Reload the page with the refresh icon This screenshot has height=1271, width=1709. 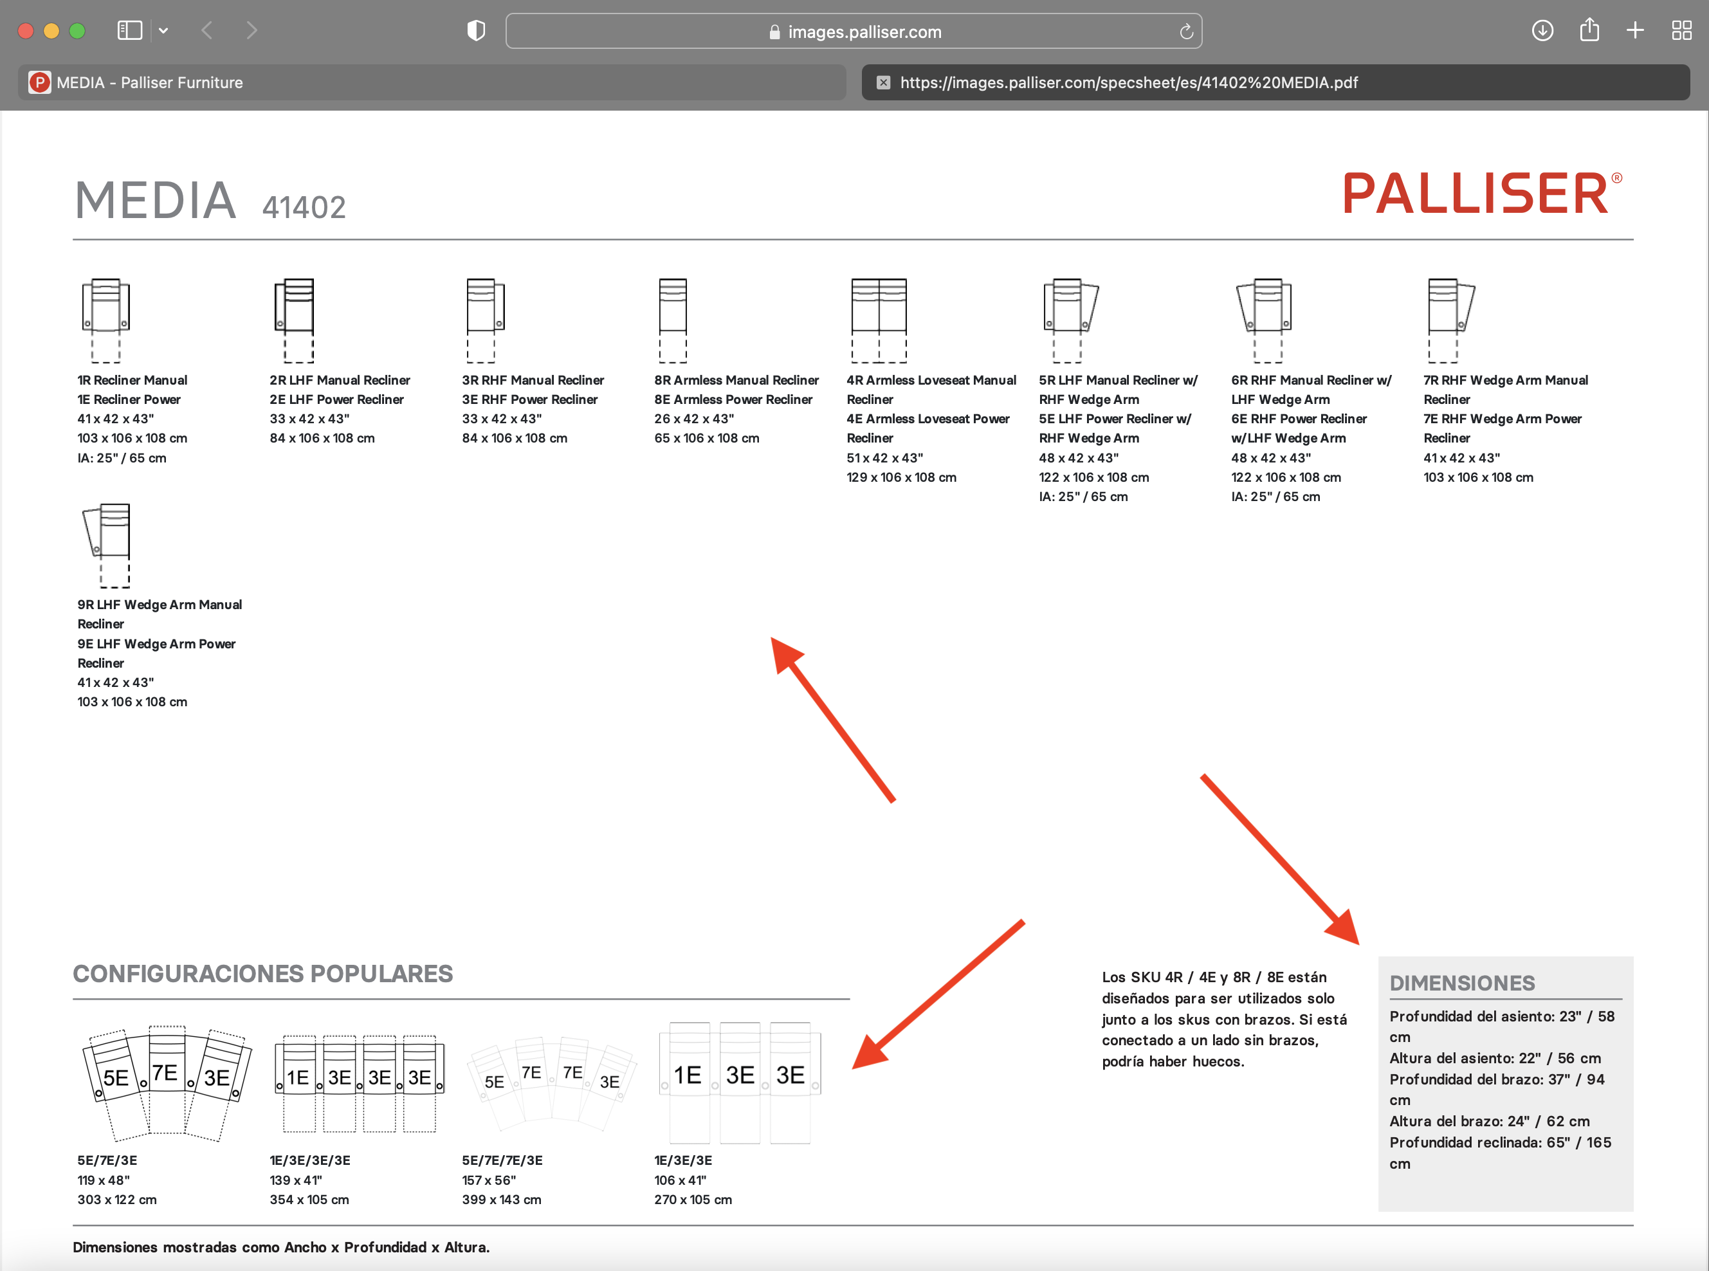point(1186,32)
